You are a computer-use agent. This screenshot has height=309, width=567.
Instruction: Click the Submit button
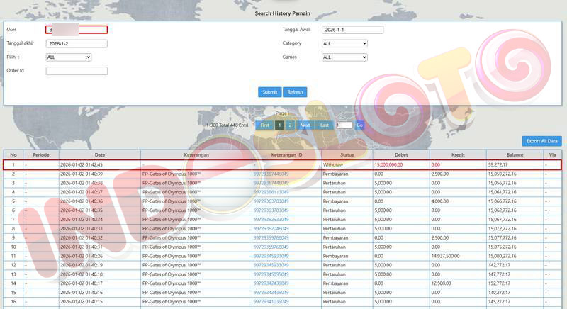click(269, 92)
